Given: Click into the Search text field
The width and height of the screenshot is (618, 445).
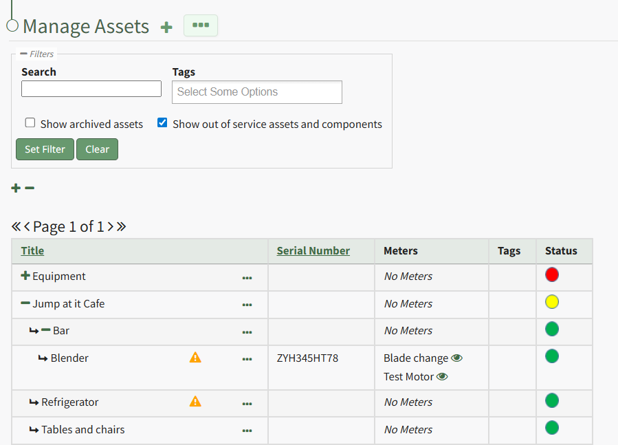Looking at the screenshot, I should tap(91, 89).
